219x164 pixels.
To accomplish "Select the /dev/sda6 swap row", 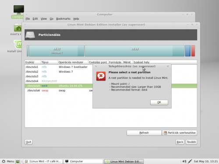I will 59,91.
